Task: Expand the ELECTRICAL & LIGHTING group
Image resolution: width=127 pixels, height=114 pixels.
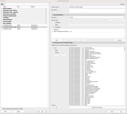Action: [2, 14]
